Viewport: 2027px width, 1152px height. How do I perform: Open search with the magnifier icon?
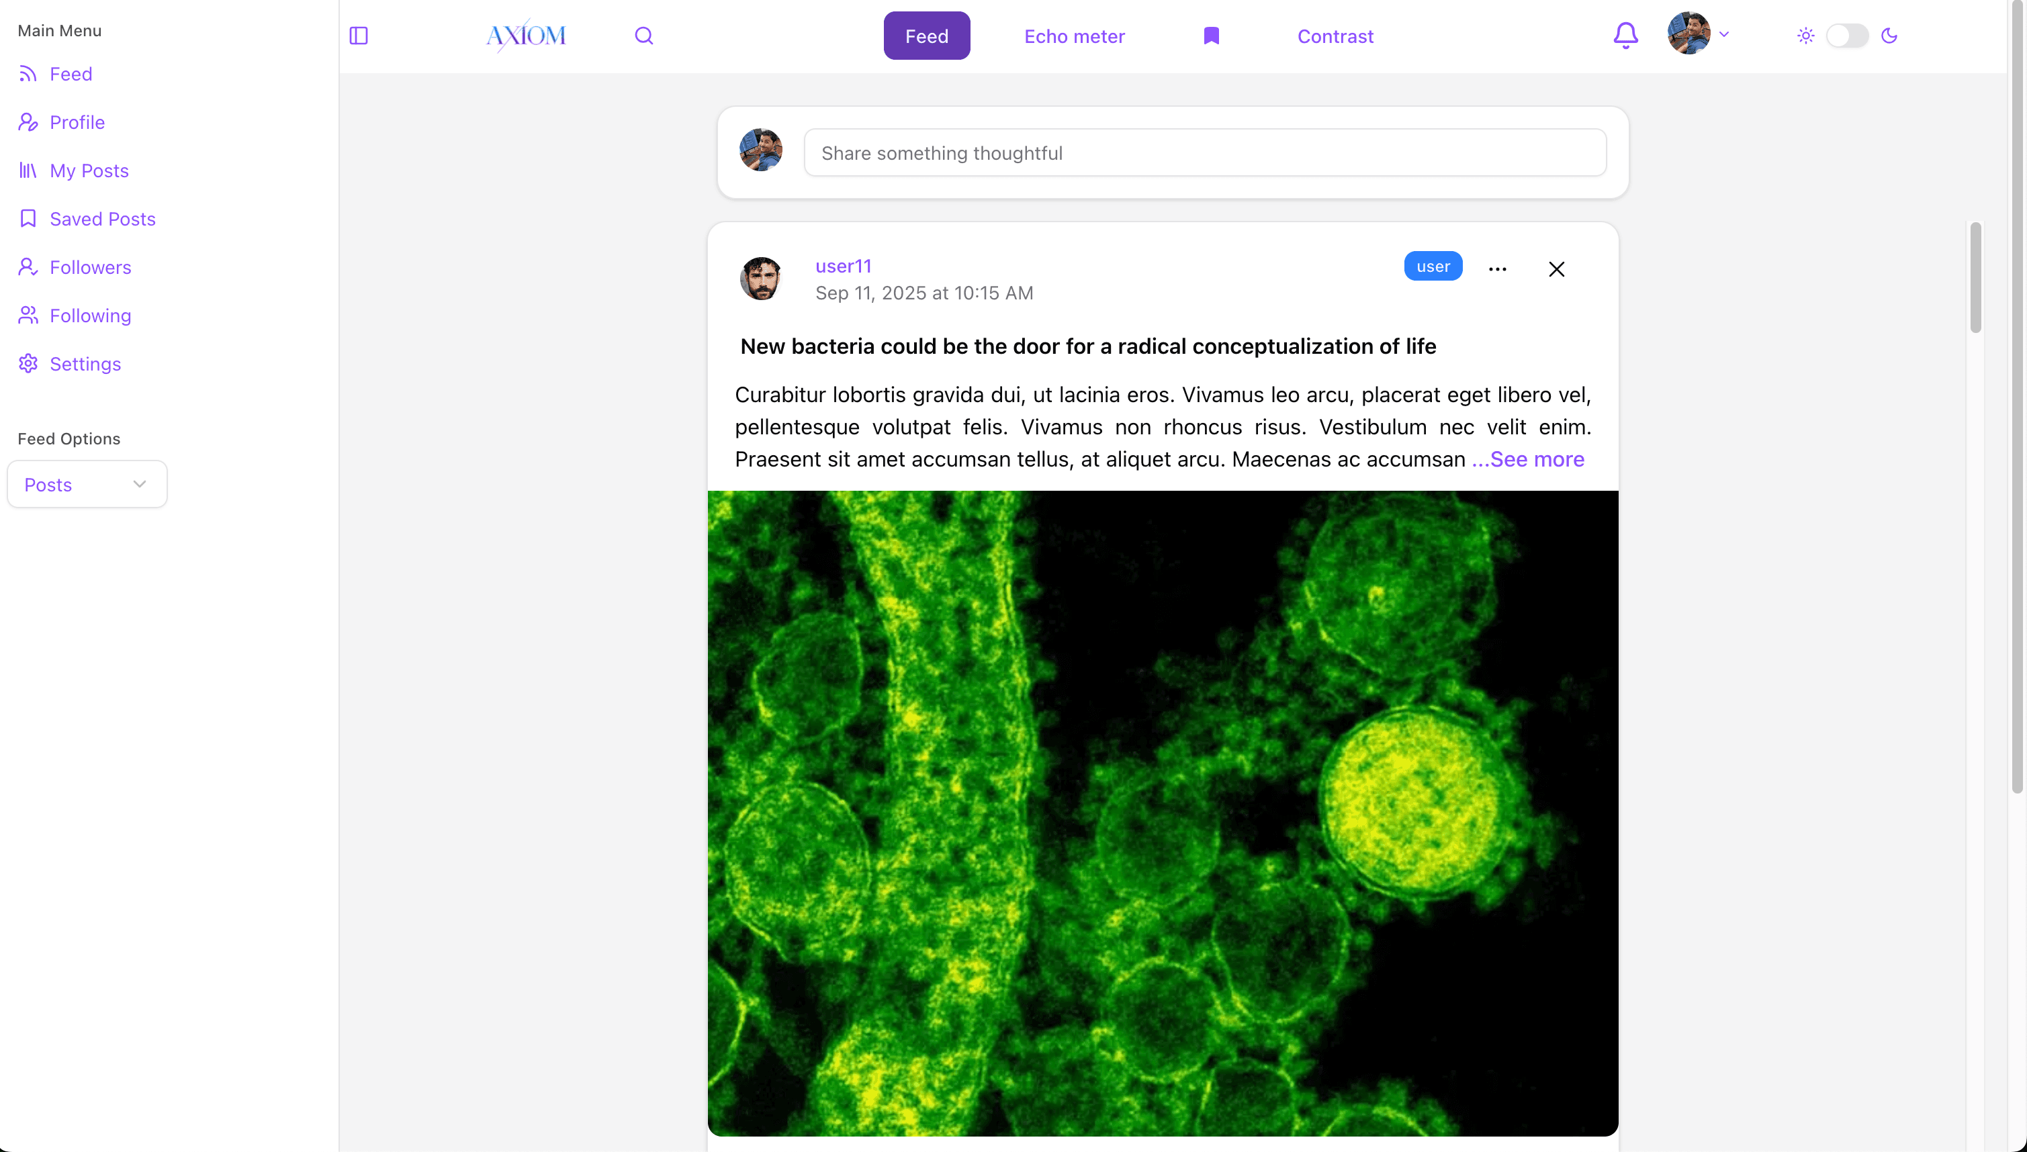click(x=643, y=36)
